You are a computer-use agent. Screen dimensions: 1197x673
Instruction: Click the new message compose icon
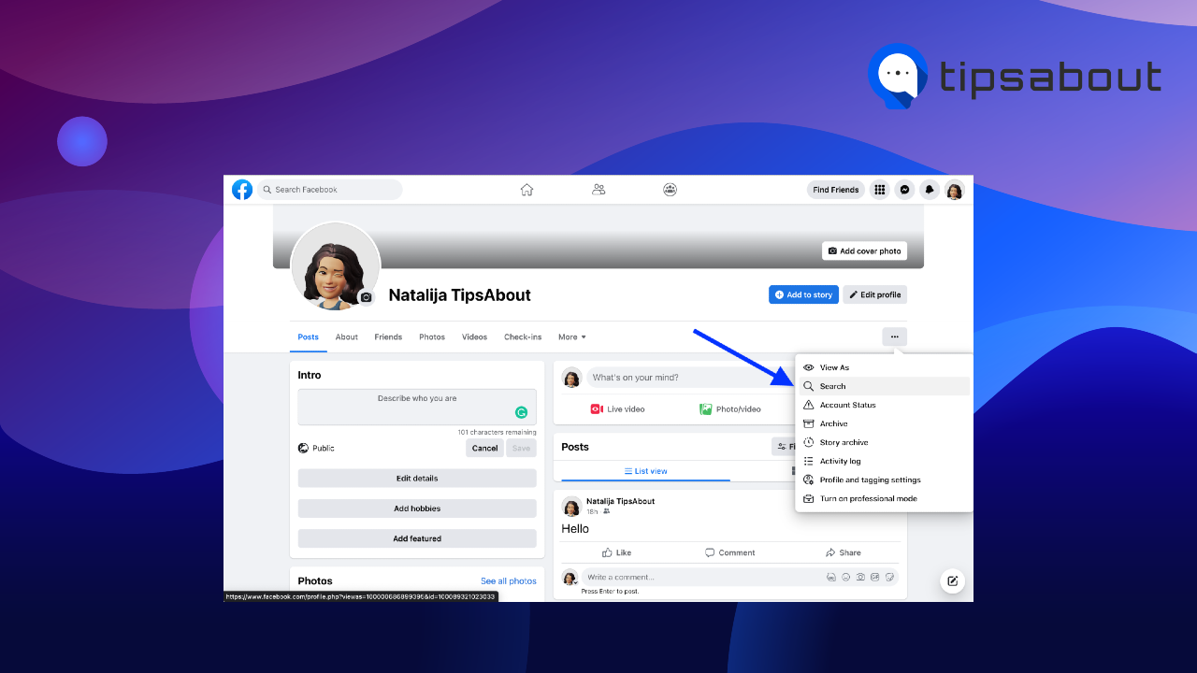click(x=952, y=580)
